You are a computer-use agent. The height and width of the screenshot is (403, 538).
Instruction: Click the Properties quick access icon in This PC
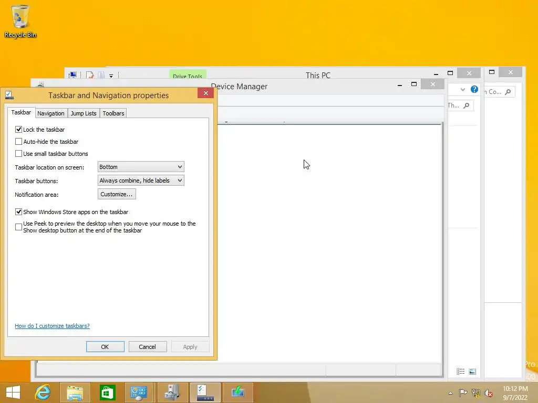pyautogui.click(x=90, y=76)
